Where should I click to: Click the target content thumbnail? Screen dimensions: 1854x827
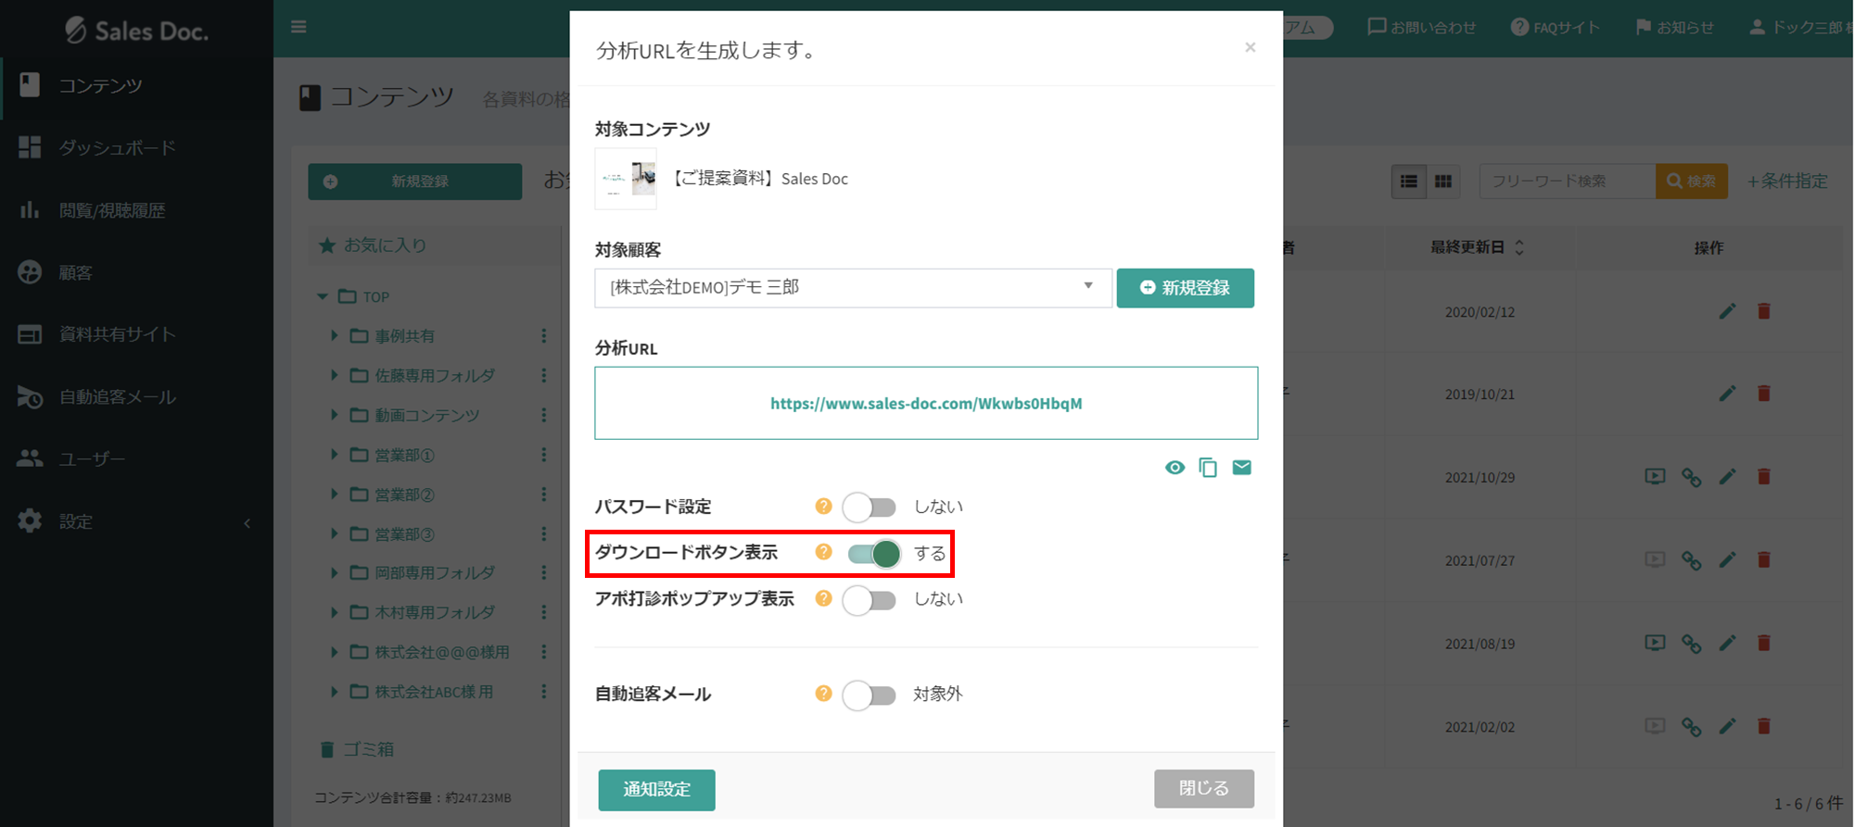626,179
